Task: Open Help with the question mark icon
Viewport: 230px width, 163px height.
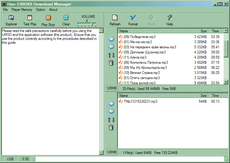Action: 169,18
